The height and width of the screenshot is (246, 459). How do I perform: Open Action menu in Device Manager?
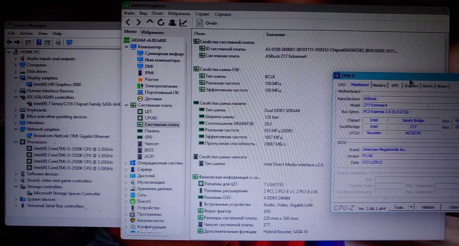26,34
